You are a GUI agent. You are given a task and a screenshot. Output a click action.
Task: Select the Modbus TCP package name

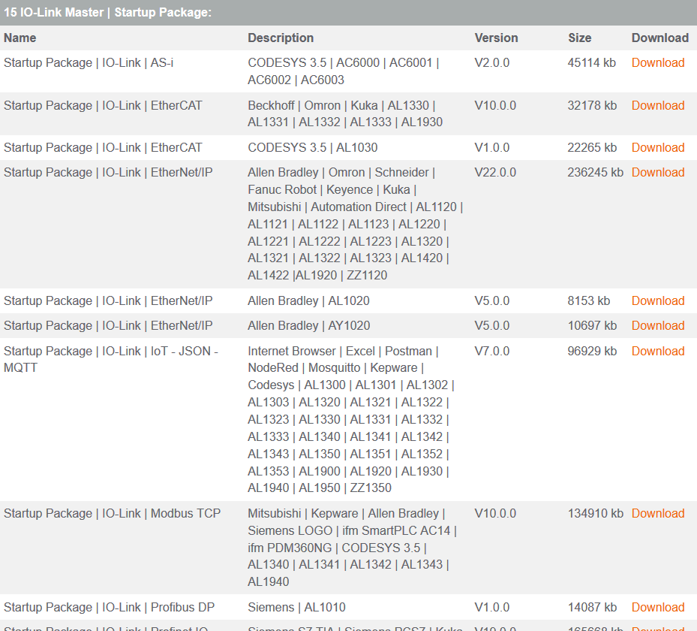click(x=112, y=514)
